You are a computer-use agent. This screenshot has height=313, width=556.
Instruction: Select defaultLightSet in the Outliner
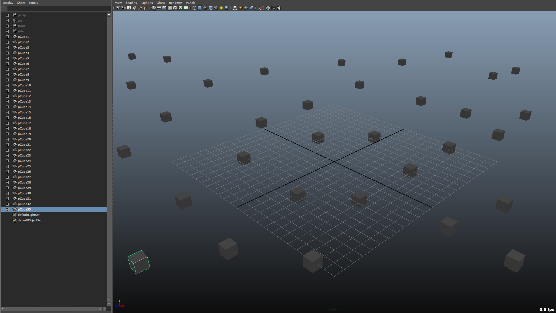(28, 215)
